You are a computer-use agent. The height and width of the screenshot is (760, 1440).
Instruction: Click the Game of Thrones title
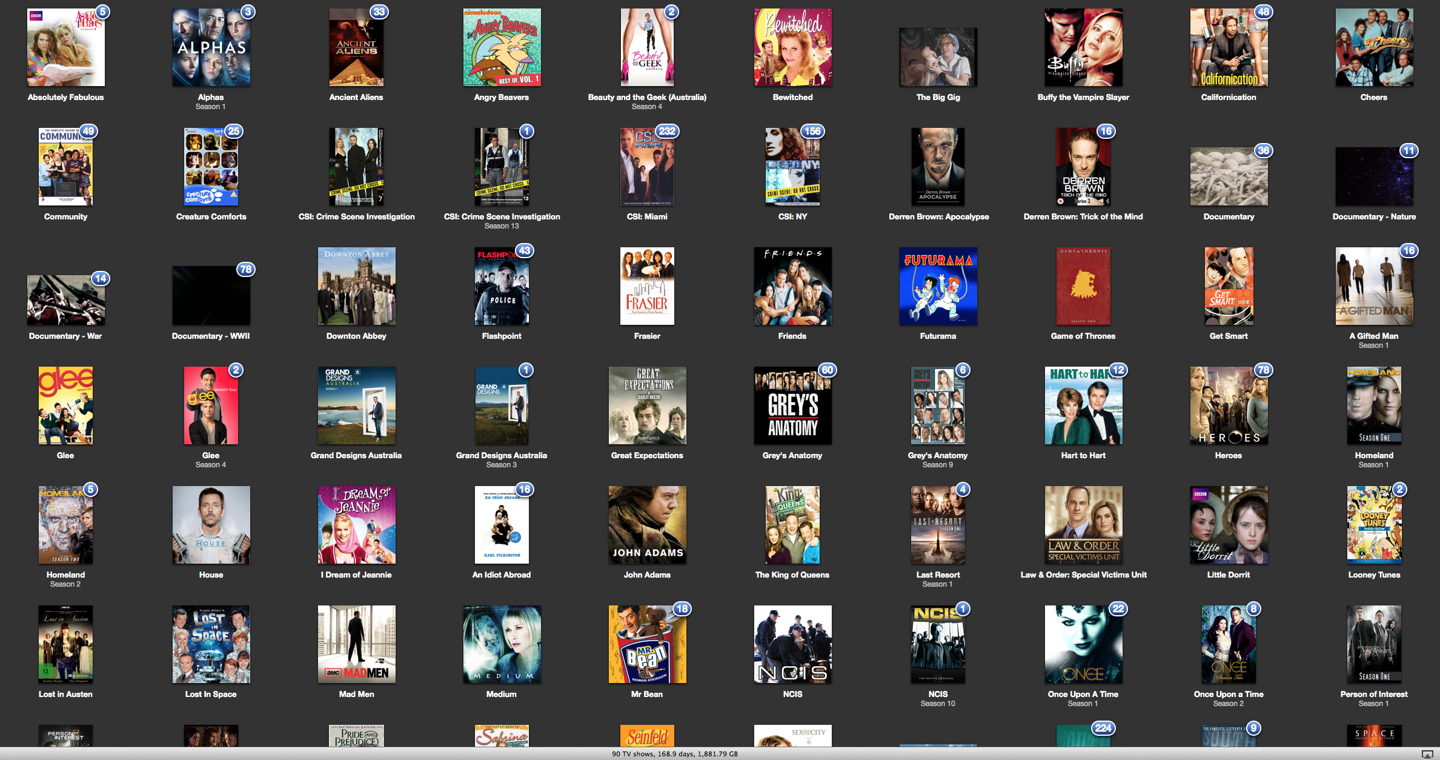point(1083,336)
